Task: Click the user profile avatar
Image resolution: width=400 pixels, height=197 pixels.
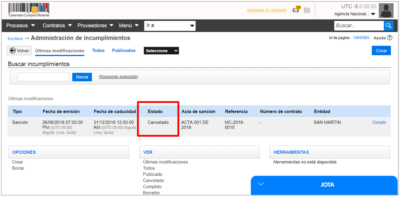Action: coord(386,11)
